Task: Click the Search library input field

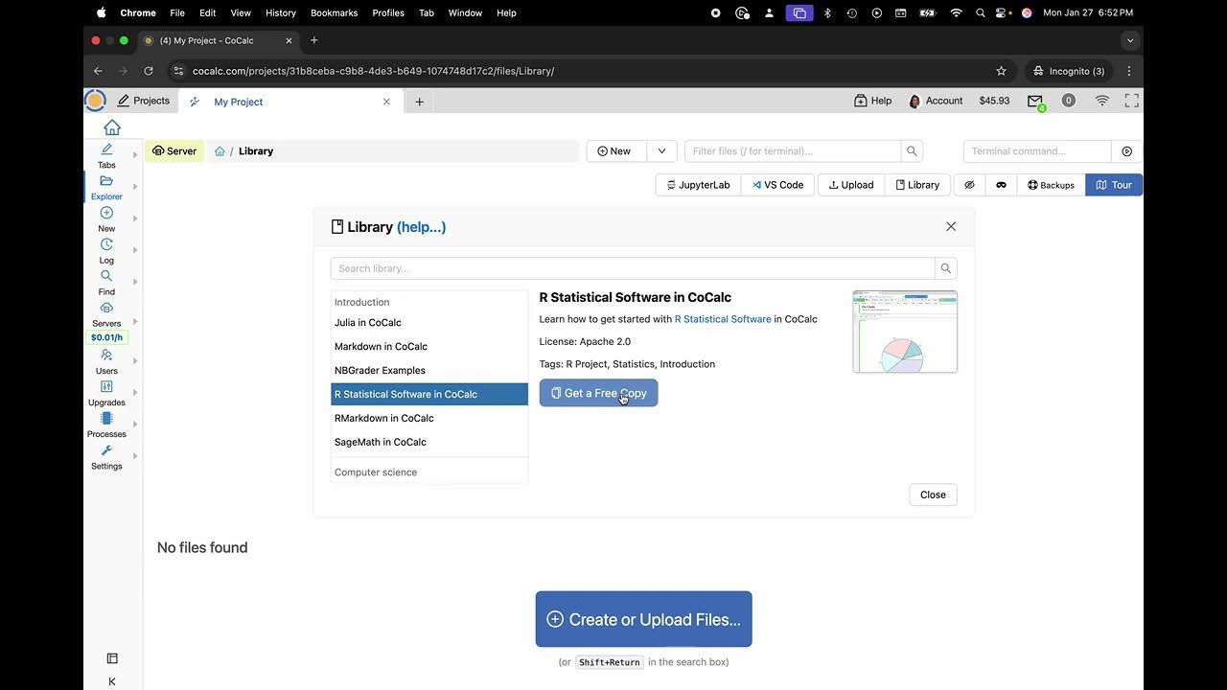Action: pos(633,268)
